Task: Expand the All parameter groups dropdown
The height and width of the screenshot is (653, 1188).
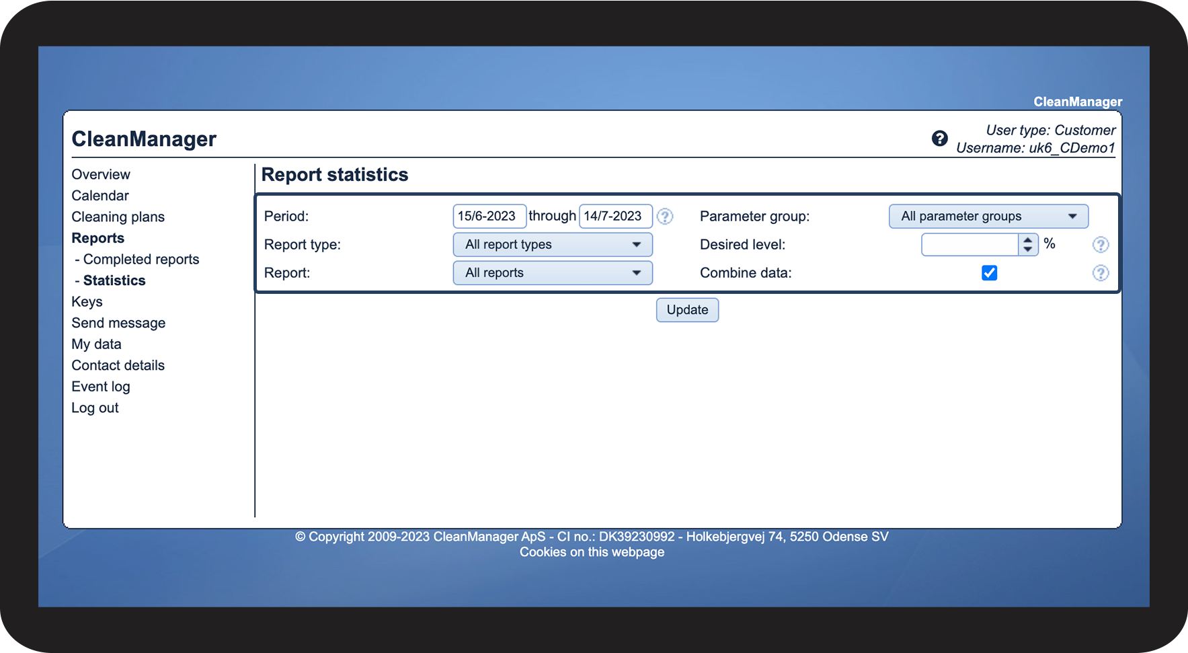Action: pos(988,217)
